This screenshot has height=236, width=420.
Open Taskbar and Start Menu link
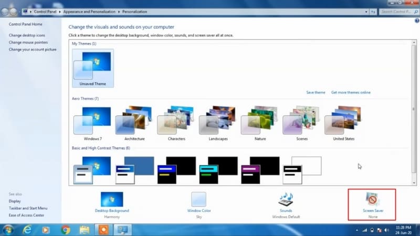28,208
